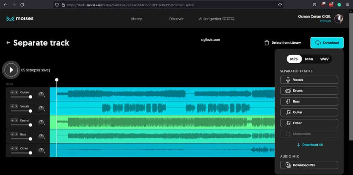
Task: Mute the Bass track
Action: (x=12, y=134)
